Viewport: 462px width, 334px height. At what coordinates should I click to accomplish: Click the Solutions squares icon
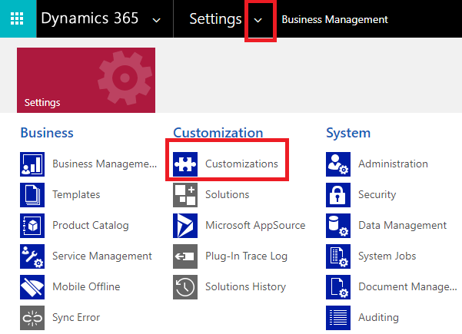(x=185, y=195)
